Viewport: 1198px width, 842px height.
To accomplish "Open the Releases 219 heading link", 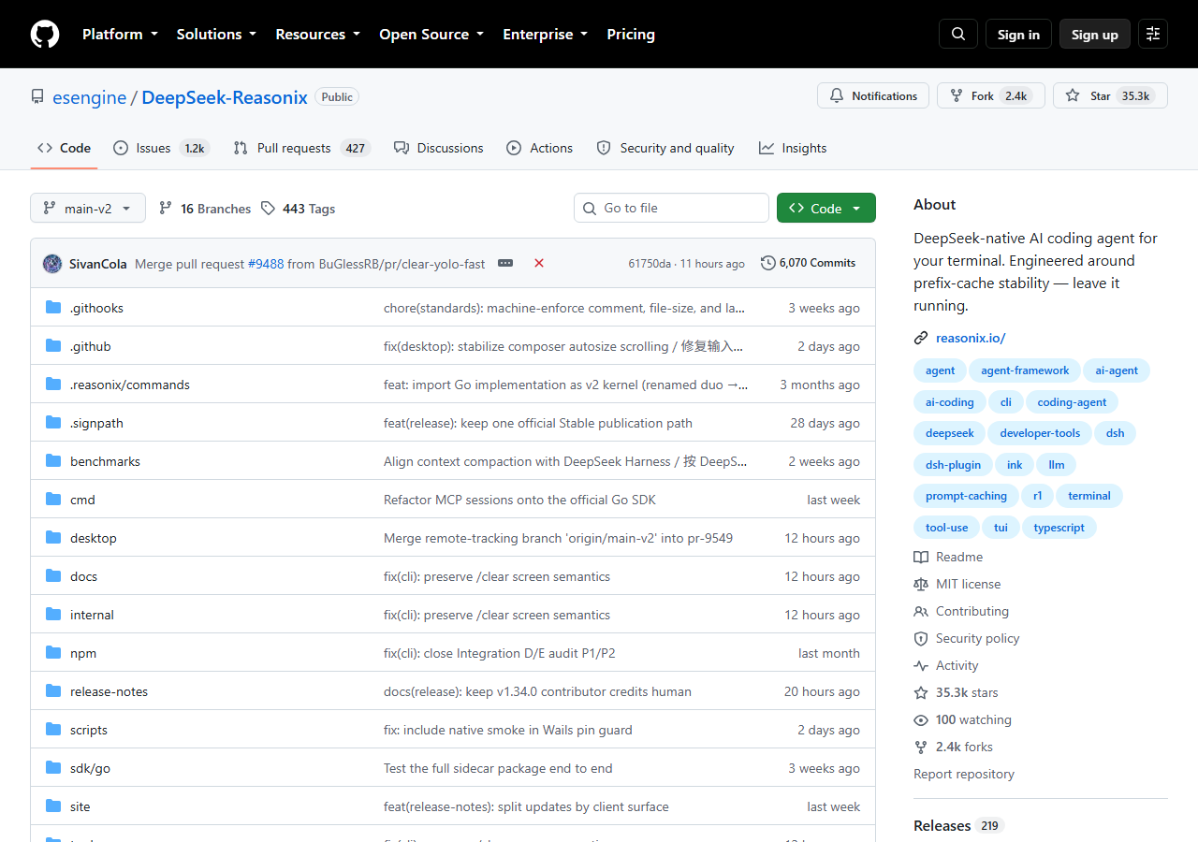I will (958, 825).
